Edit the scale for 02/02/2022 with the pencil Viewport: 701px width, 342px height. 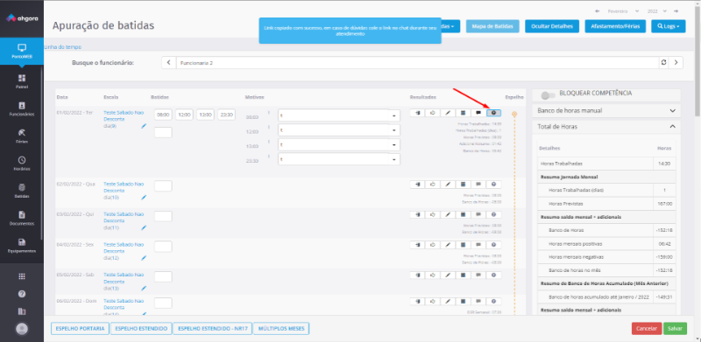pos(144,198)
